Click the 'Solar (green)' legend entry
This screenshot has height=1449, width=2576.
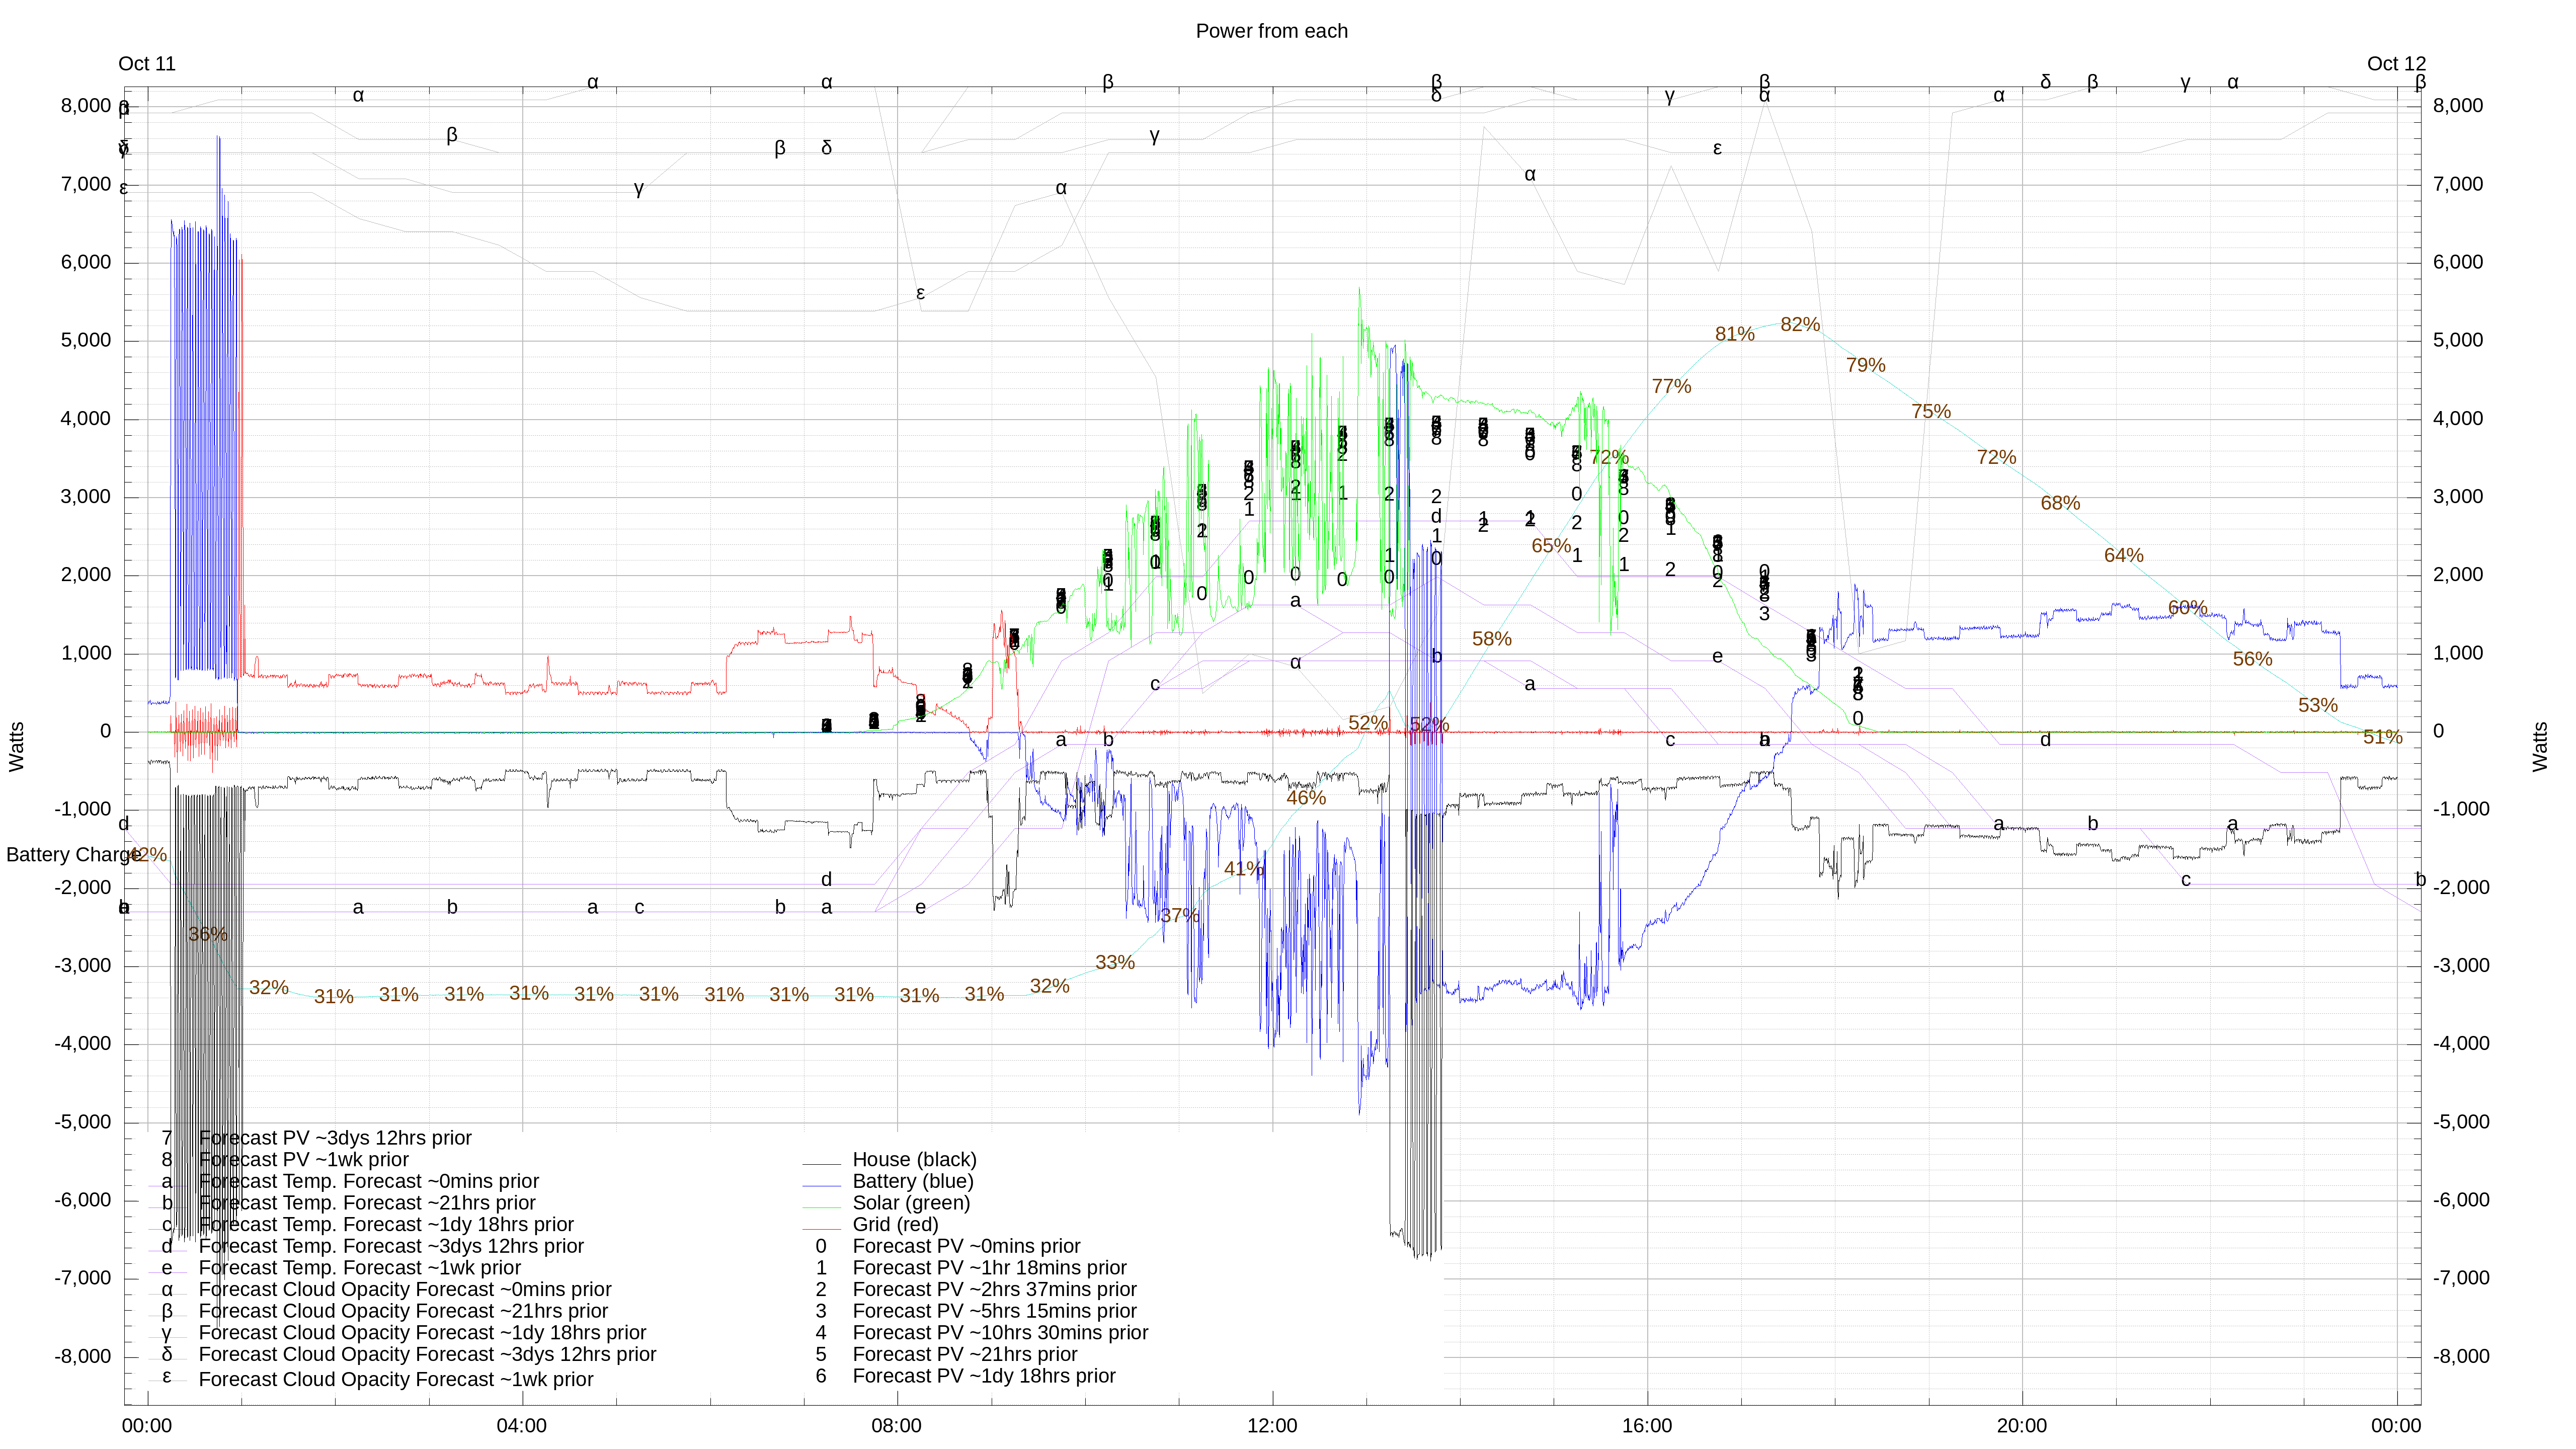[911, 1203]
